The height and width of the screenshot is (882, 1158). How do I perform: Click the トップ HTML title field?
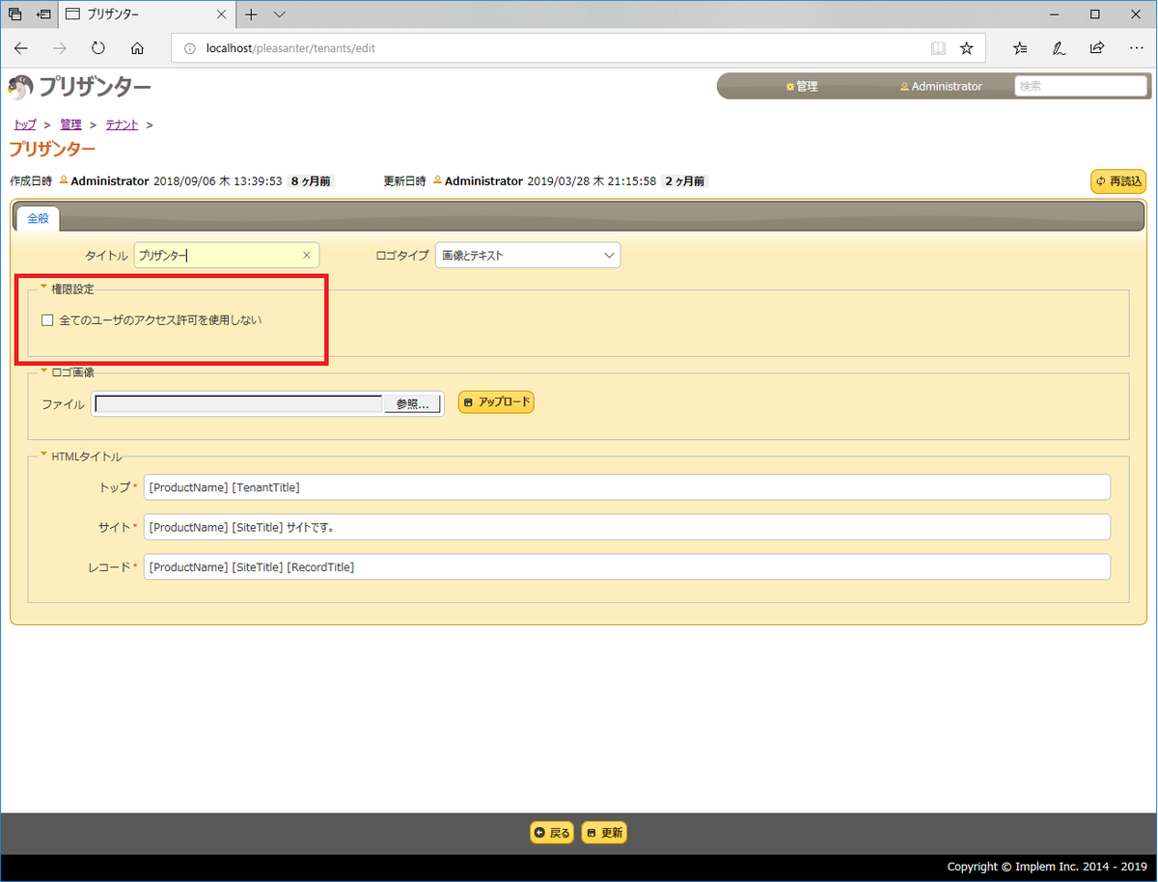(x=627, y=487)
